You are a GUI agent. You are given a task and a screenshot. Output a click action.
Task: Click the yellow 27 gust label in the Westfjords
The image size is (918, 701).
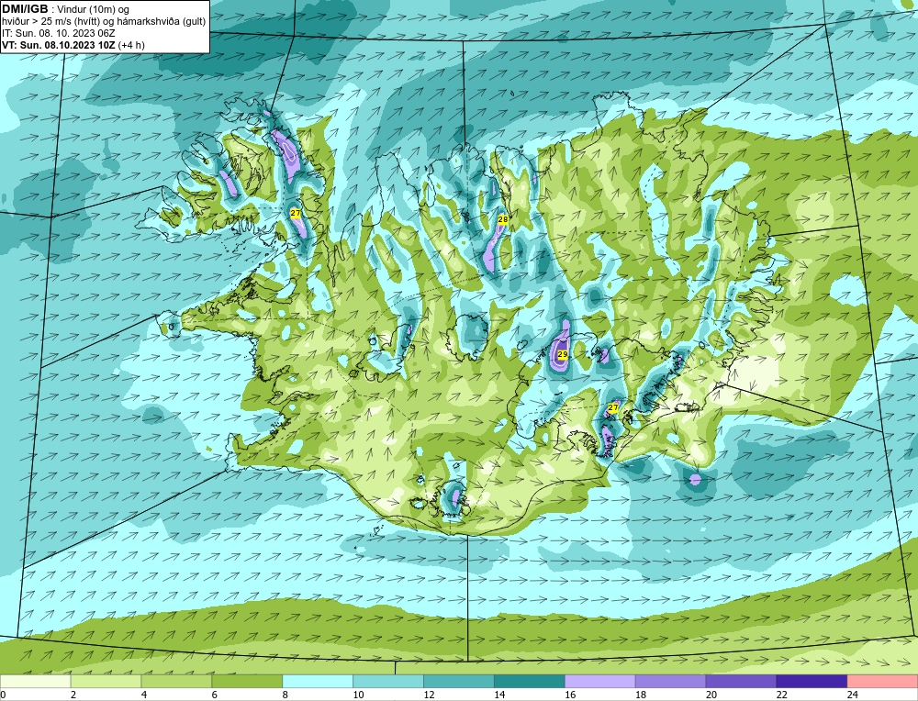[295, 214]
